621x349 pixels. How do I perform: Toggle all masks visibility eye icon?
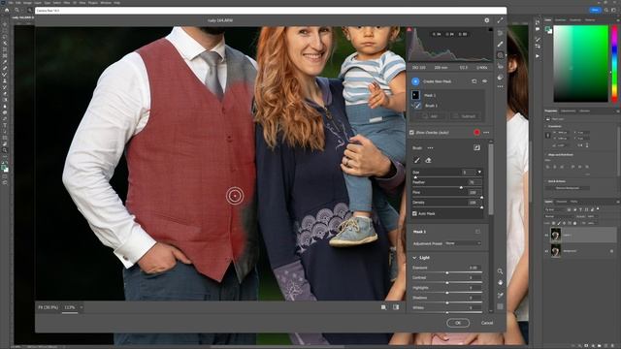coord(484,81)
